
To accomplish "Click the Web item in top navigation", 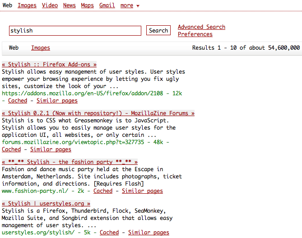I will tap(7, 5).
